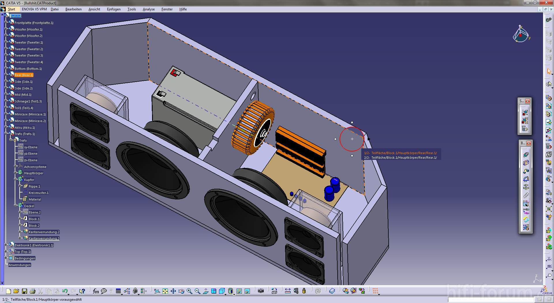The height and width of the screenshot is (303, 554).
Task: Click the Fix Component anchor icon
Action: click(x=526, y=187)
